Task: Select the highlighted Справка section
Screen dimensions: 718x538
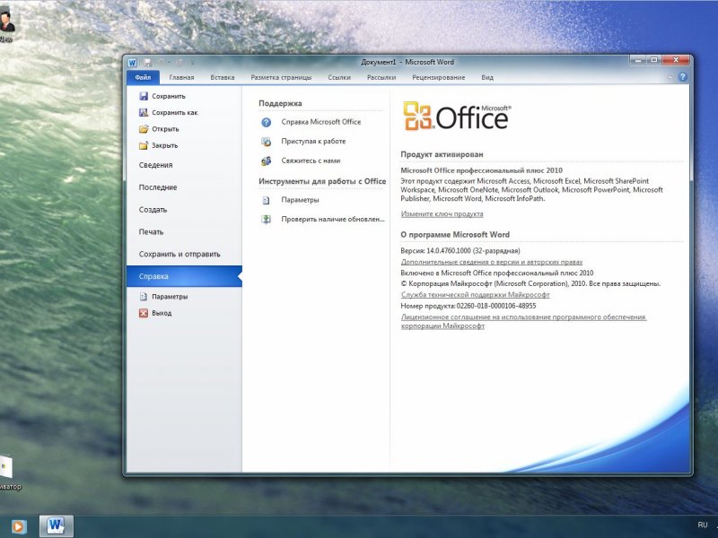Action: pos(184,276)
